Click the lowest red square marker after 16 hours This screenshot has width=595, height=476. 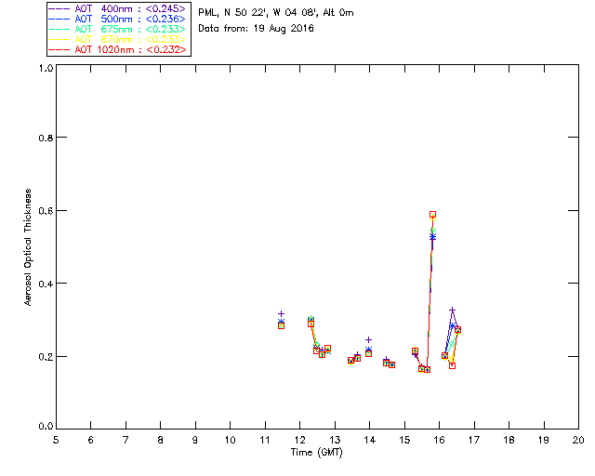[452, 365]
